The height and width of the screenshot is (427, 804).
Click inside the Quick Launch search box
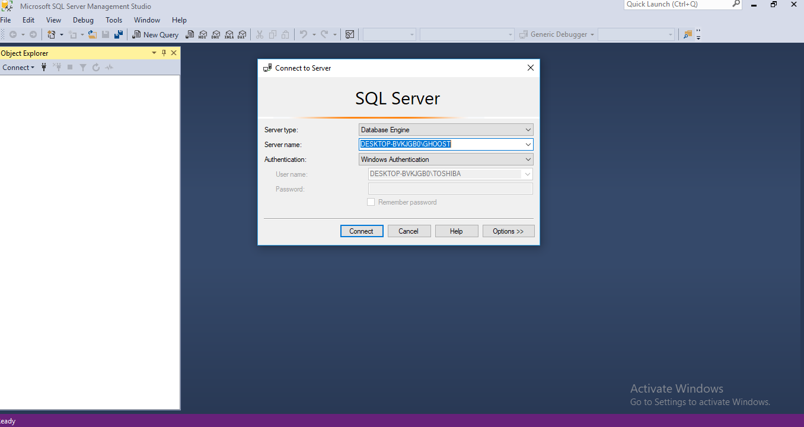[676, 5]
